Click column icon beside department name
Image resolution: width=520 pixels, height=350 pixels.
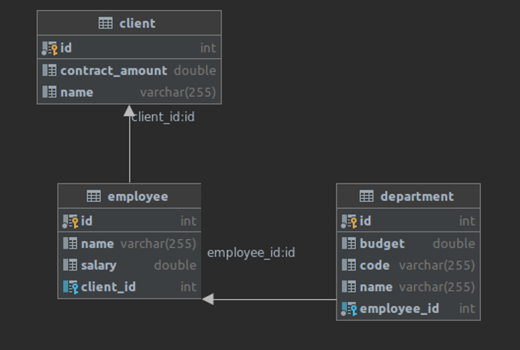point(349,287)
